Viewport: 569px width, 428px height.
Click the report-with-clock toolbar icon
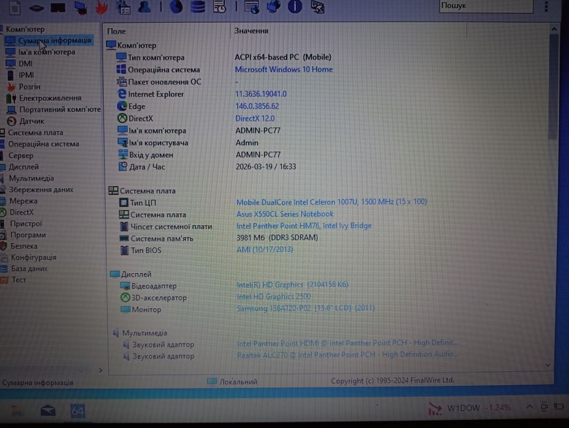219,7
